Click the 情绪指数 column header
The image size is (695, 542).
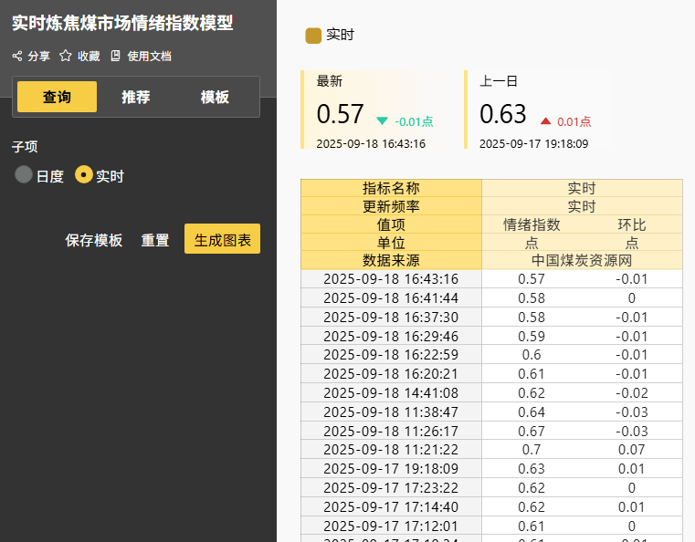click(532, 224)
